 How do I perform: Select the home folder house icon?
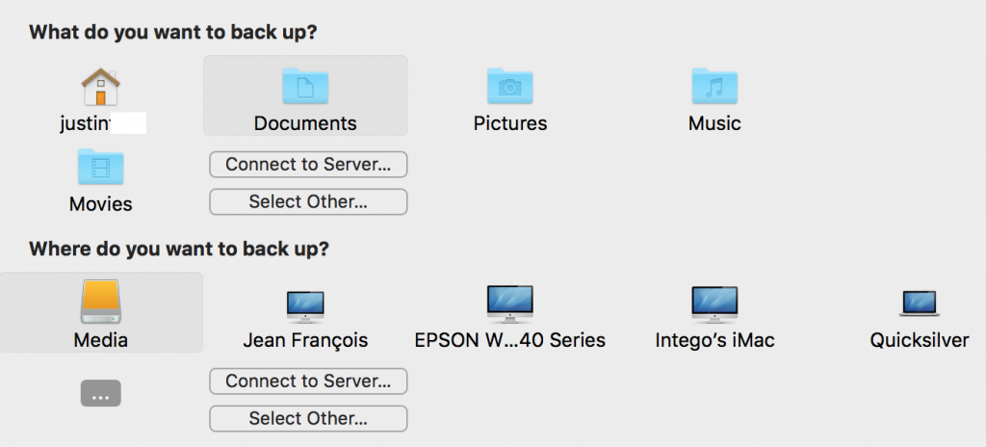(x=101, y=87)
